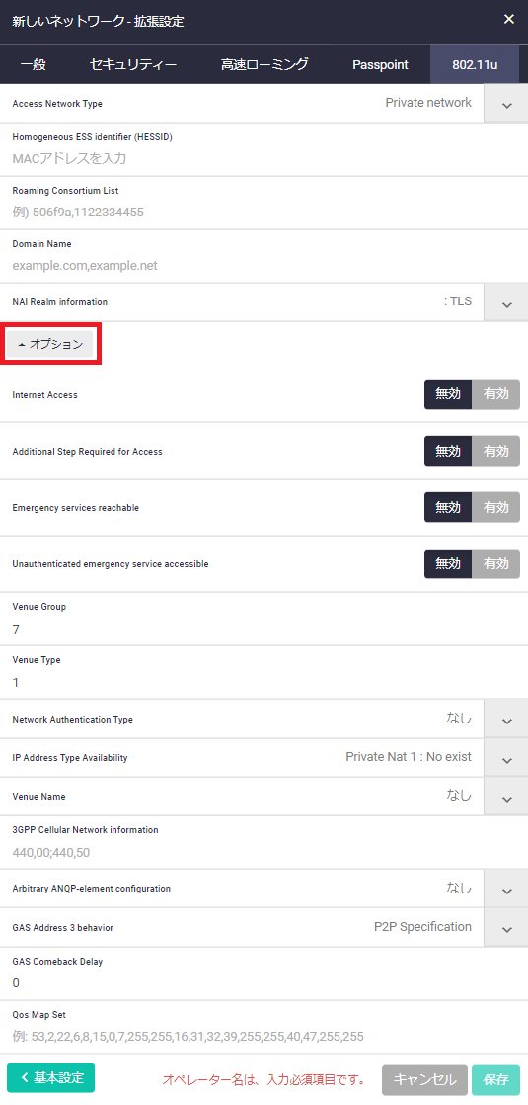Enable Internet Access with 有効
Viewport: 528px width, 1105px height.
click(495, 394)
